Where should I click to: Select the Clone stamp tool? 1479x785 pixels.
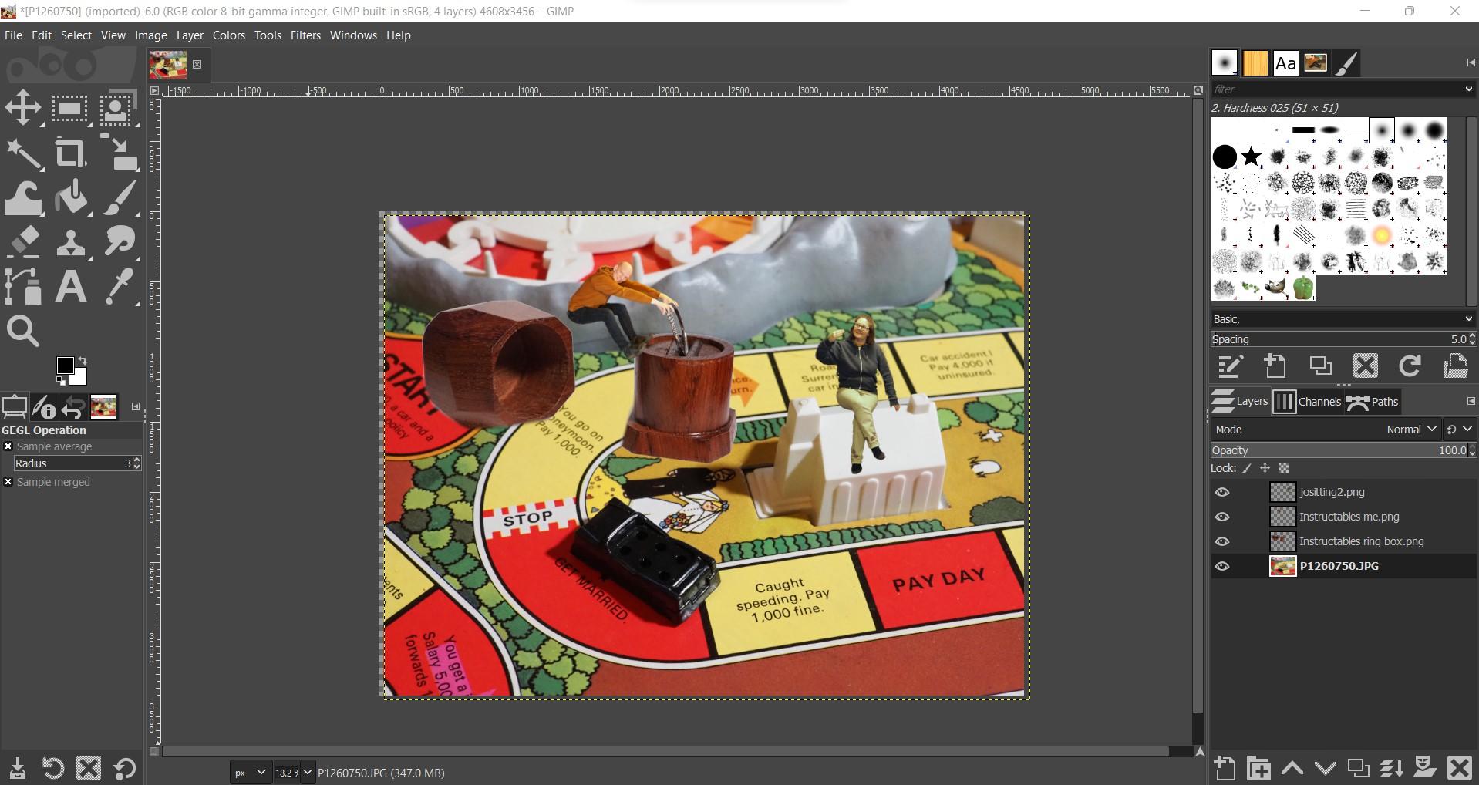70,242
